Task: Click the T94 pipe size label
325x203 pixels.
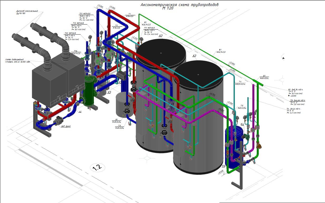Action: click(x=75, y=52)
